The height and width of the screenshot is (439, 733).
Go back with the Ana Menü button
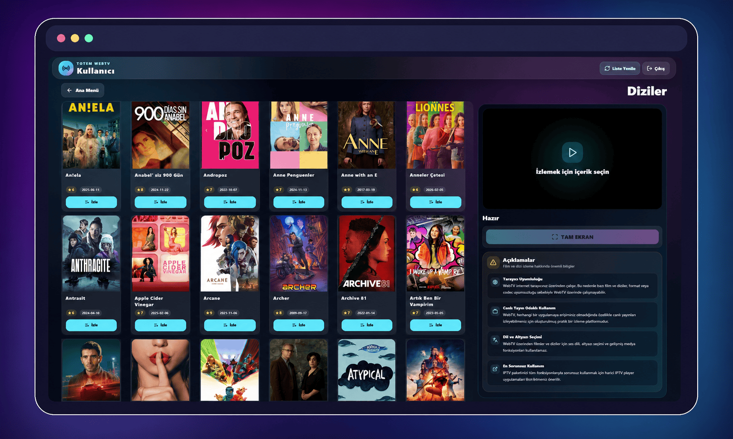[x=83, y=90]
